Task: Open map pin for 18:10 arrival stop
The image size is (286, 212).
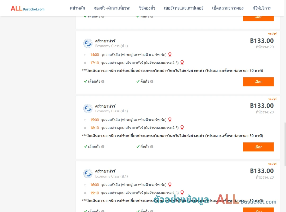Action: tap(182, 127)
